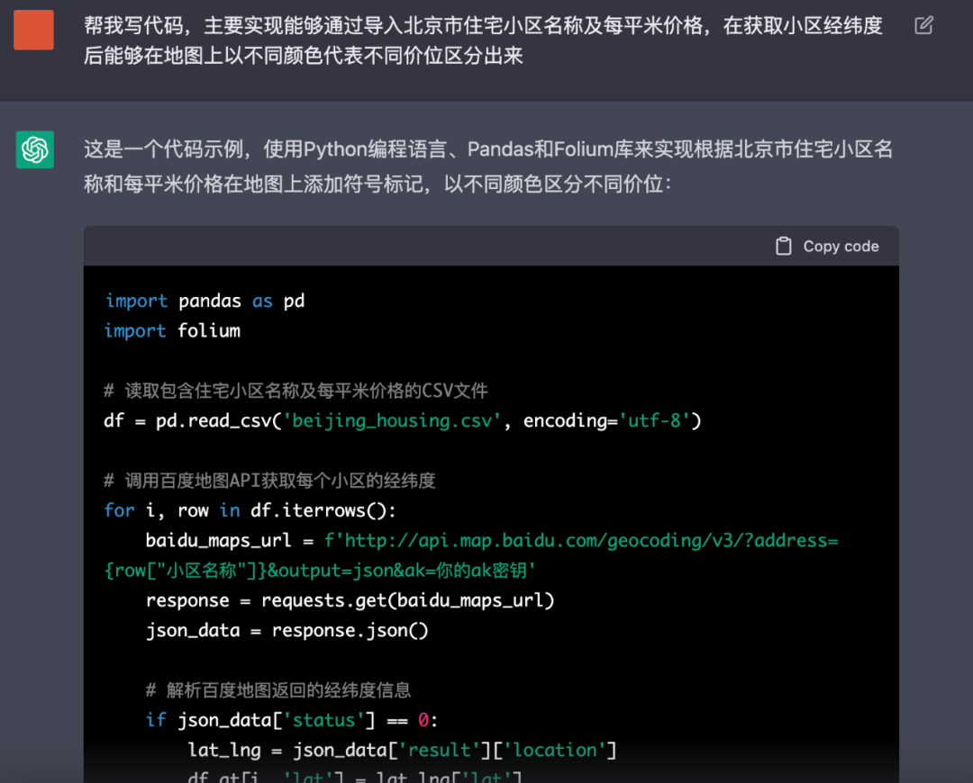Click the Copy code button
This screenshot has height=783, width=973.
[x=827, y=246]
